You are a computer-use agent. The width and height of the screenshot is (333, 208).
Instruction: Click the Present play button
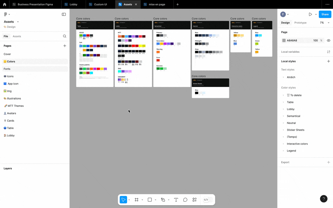(x=310, y=14)
